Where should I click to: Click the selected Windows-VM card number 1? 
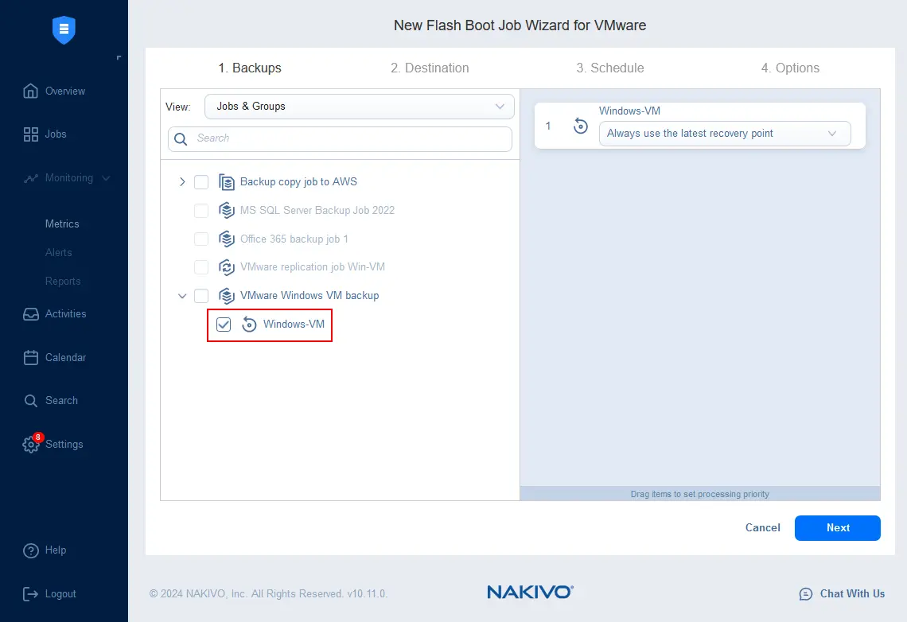click(548, 126)
